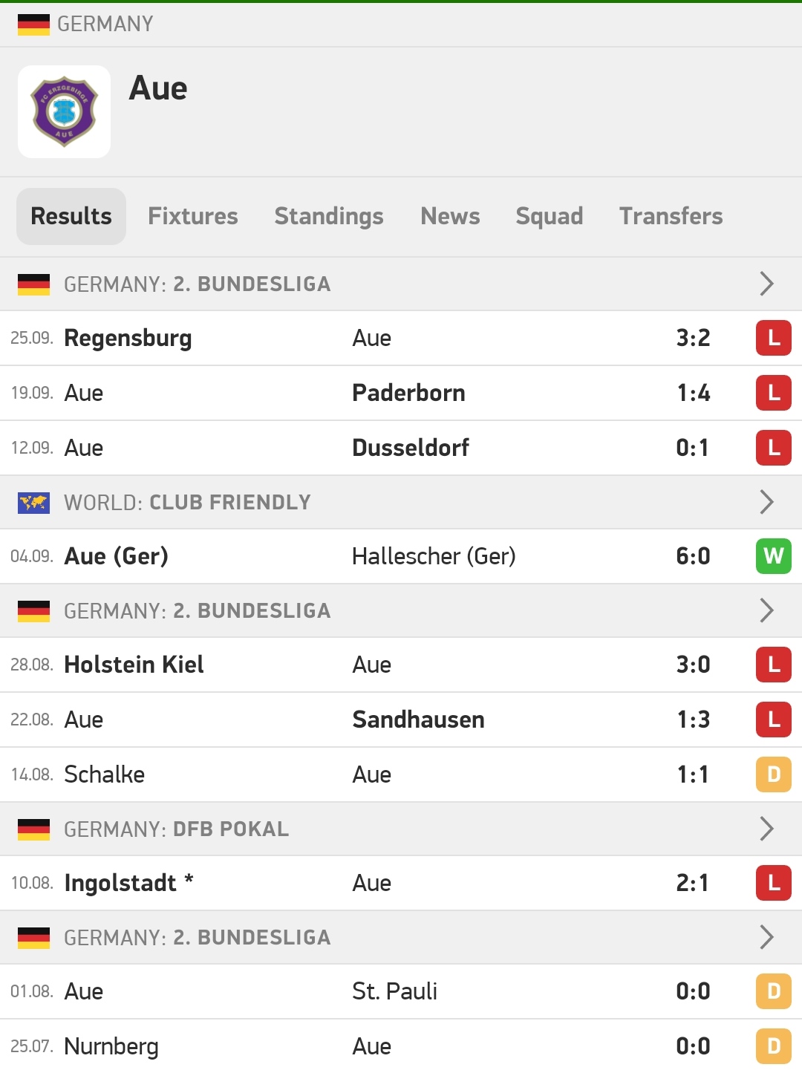The height and width of the screenshot is (1070, 802).
Task: Open the Aue vs St. Pauli result
Action: 401,991
